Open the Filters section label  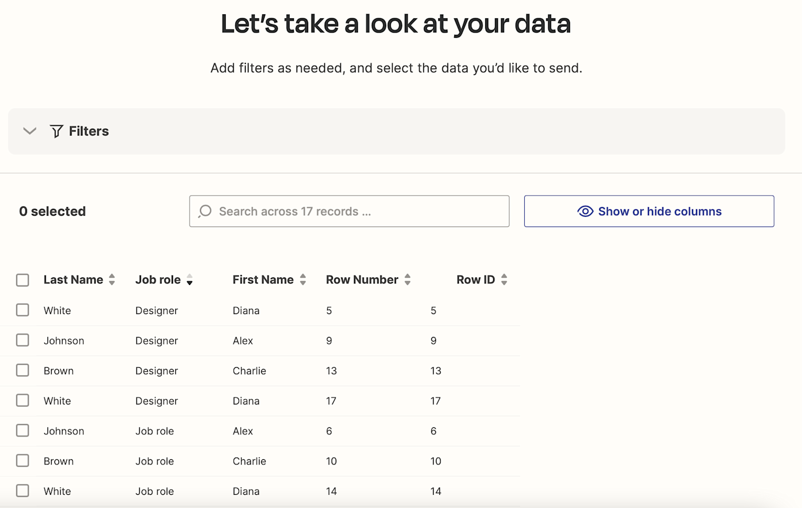coord(89,132)
